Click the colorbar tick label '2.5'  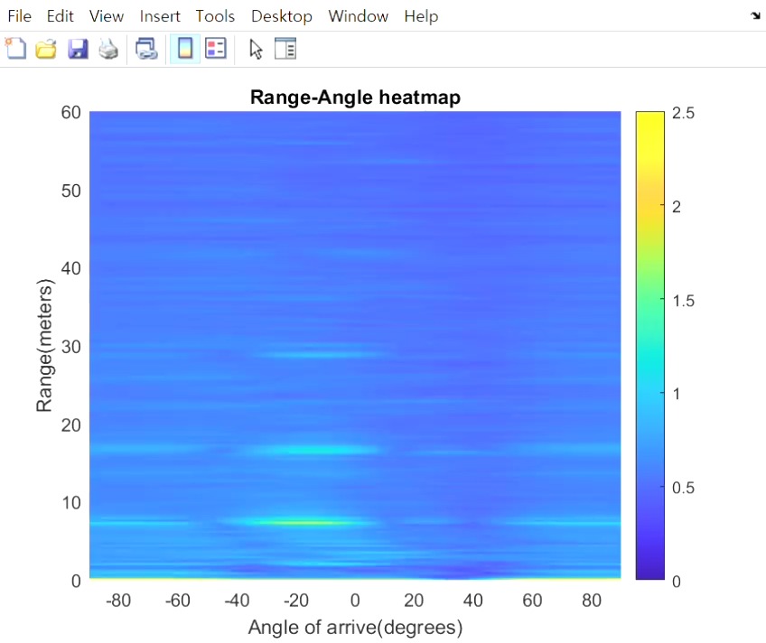click(x=683, y=113)
